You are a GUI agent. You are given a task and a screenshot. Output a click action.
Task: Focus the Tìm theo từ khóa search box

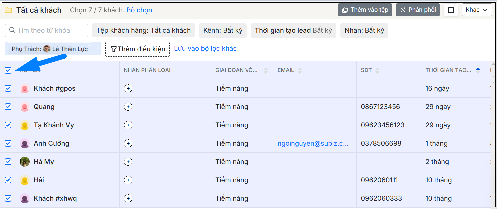pyautogui.click(x=47, y=30)
